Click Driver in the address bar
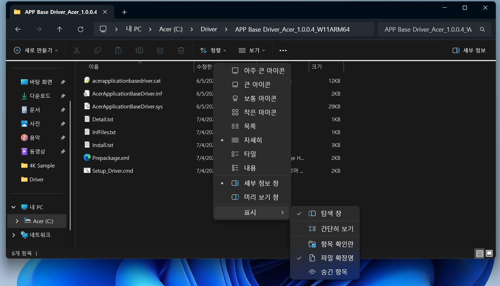The height and width of the screenshot is (286, 500). click(209, 30)
